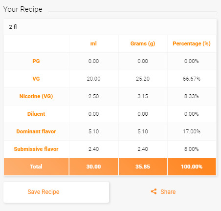
Task: Select the Percentage (%) column header
Action: (192, 43)
